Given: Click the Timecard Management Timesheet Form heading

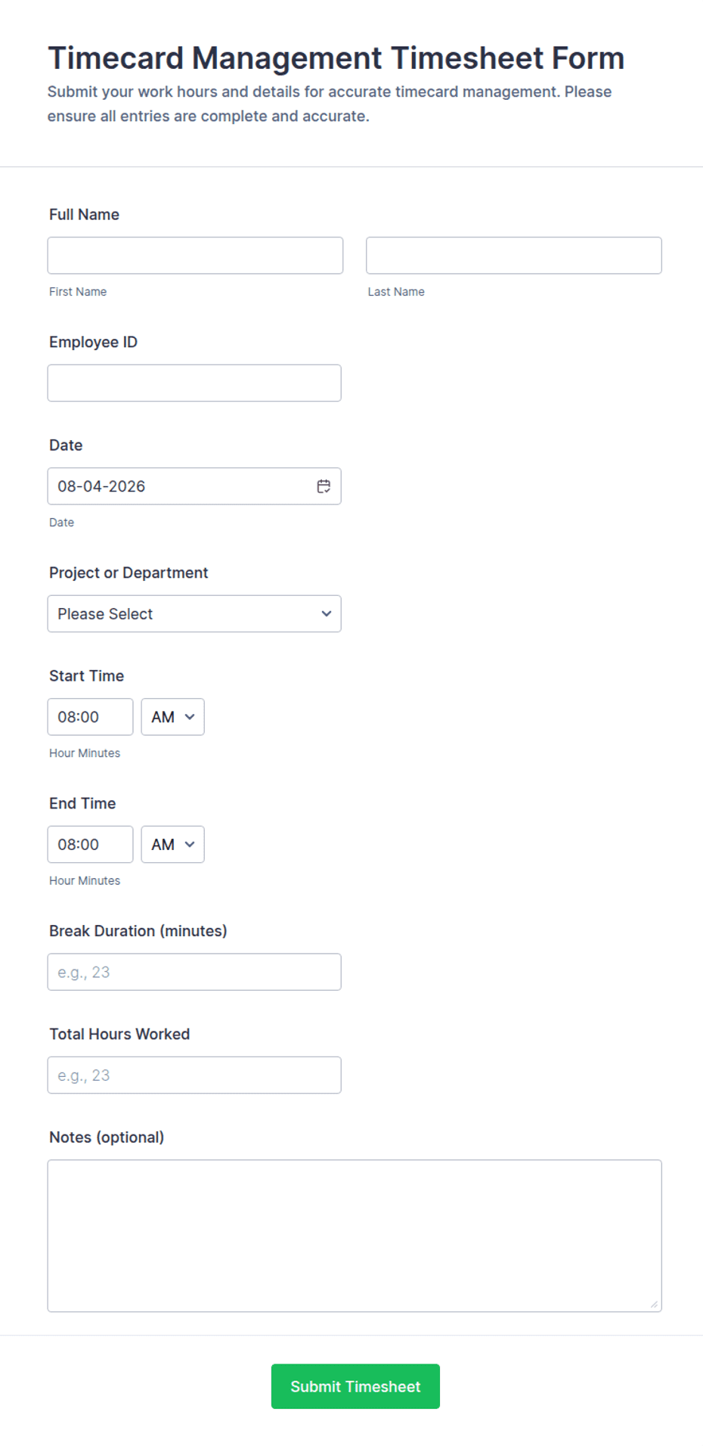Looking at the screenshot, I should point(336,58).
